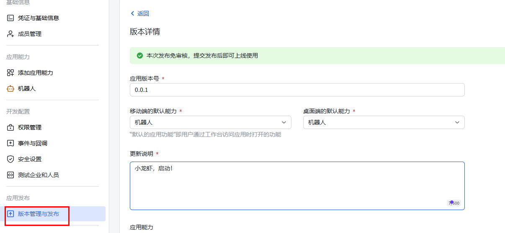The width and height of the screenshot is (505, 233).
Task: Click the 默认的应用功能 hint text
Action: [206, 134]
